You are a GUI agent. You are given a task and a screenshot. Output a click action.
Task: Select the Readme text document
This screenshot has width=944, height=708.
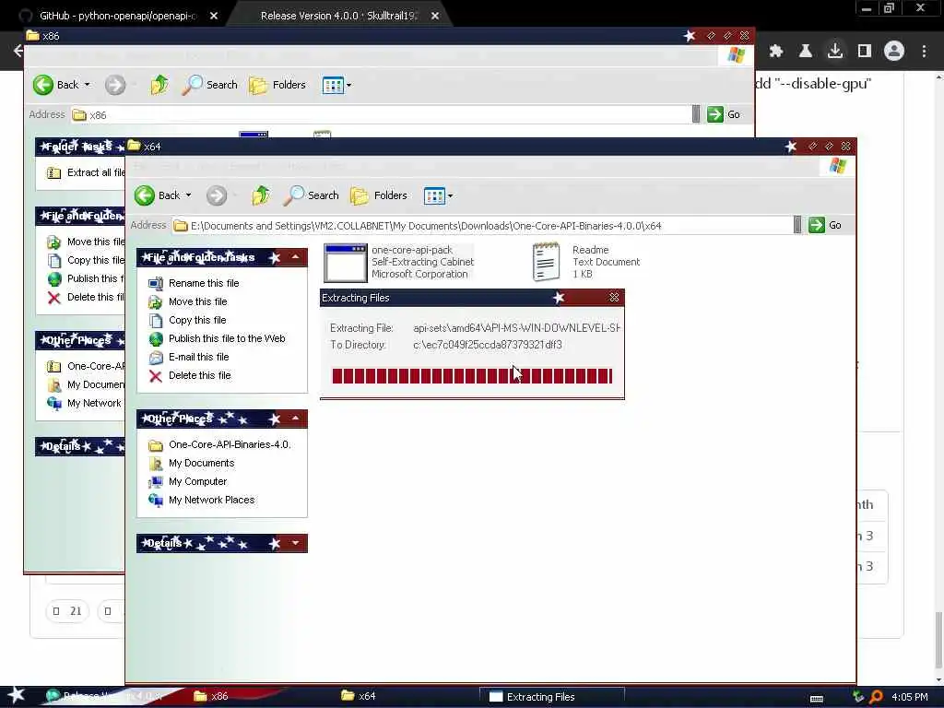(585, 262)
